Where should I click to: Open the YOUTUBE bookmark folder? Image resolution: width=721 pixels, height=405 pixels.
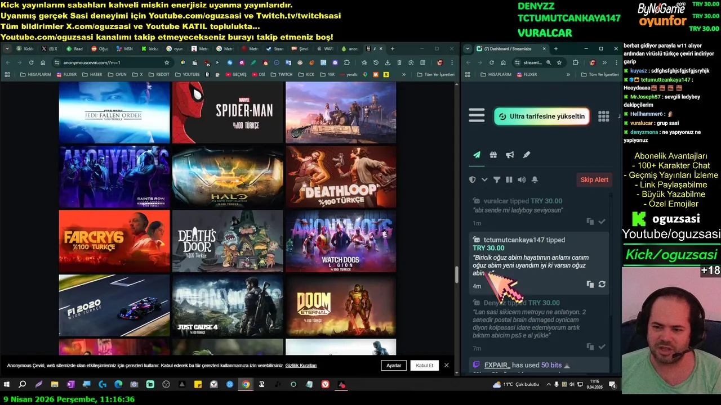click(188, 74)
